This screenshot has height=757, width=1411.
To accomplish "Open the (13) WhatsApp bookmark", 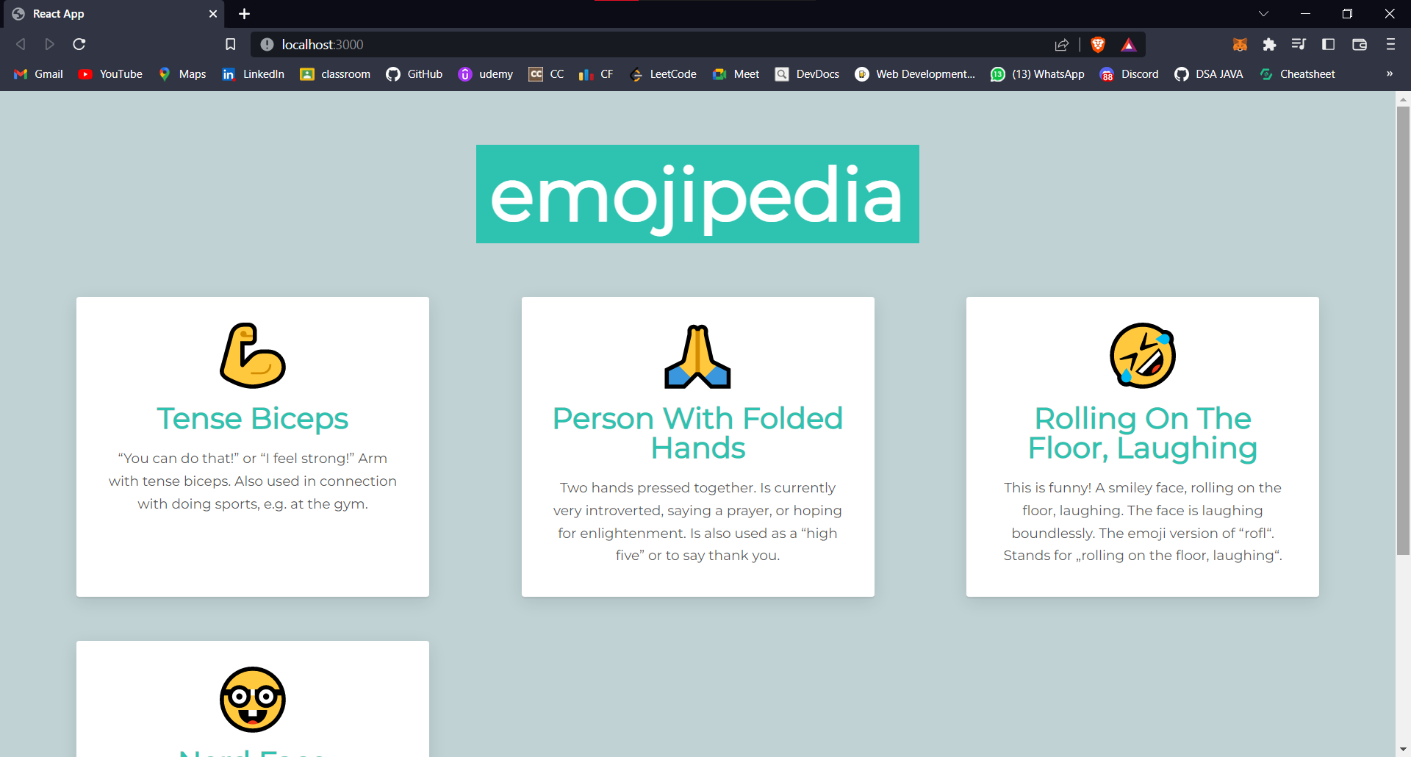I will click(x=1037, y=73).
